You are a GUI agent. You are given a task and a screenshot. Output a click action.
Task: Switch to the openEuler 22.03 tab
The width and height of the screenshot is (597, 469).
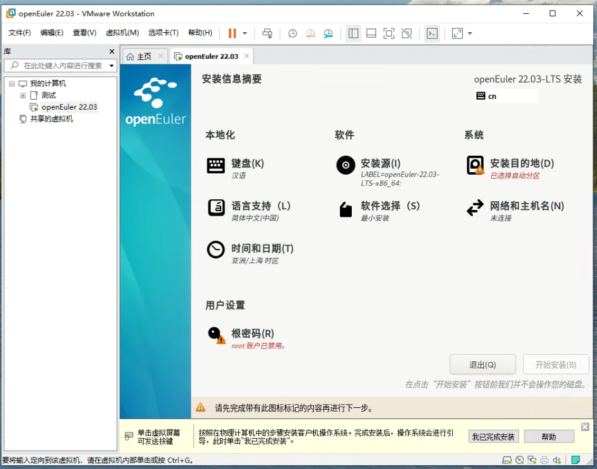[x=212, y=56]
